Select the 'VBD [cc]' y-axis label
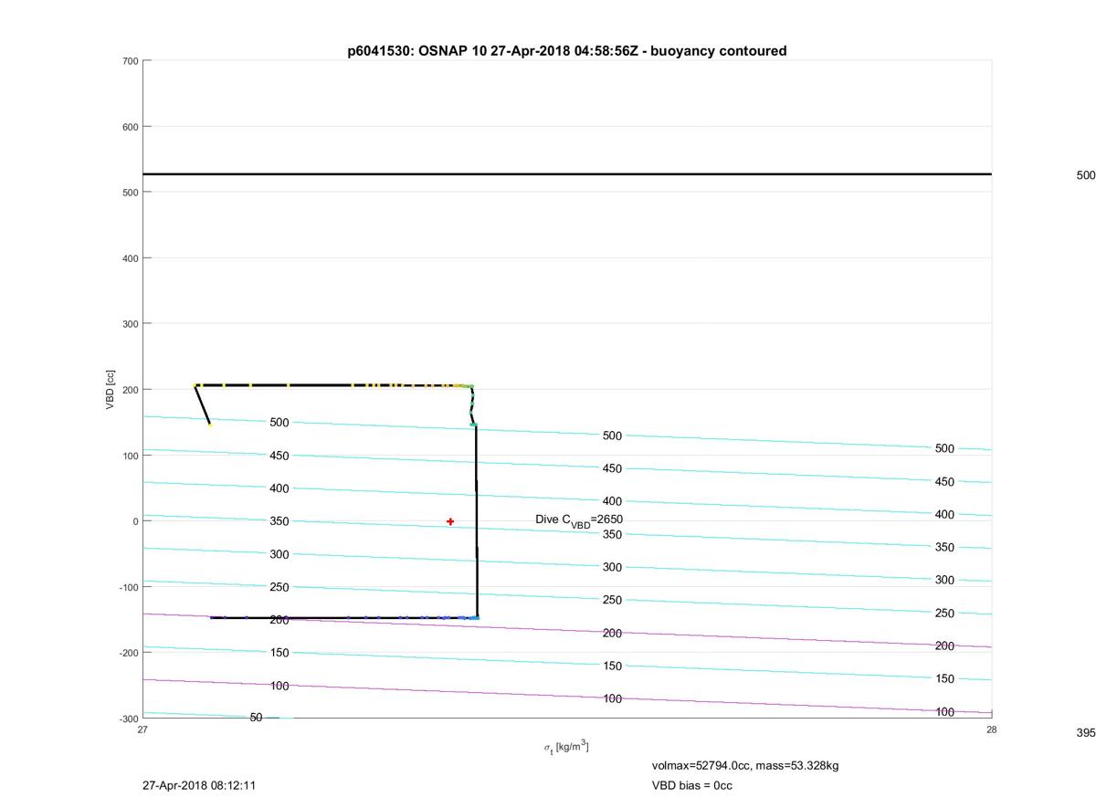 click(111, 390)
